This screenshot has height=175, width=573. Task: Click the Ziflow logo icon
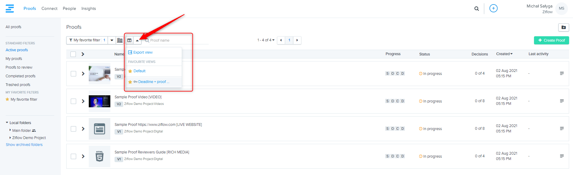click(10, 8)
